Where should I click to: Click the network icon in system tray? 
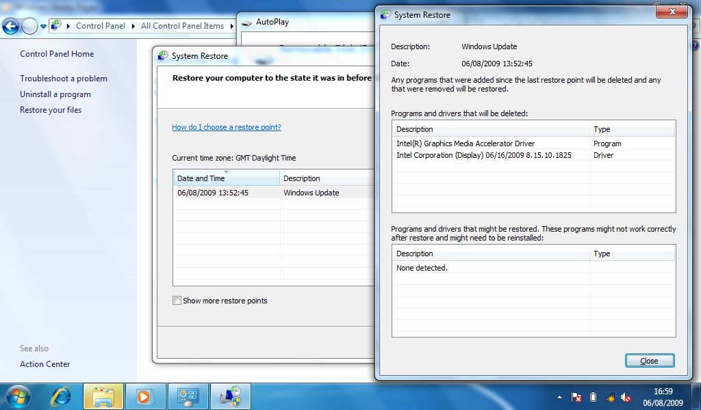(x=609, y=397)
